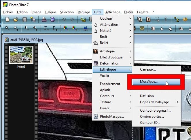Viewport: 191px width, 140px height.
Task: Open the Réglage menu
Action: point(84,12)
